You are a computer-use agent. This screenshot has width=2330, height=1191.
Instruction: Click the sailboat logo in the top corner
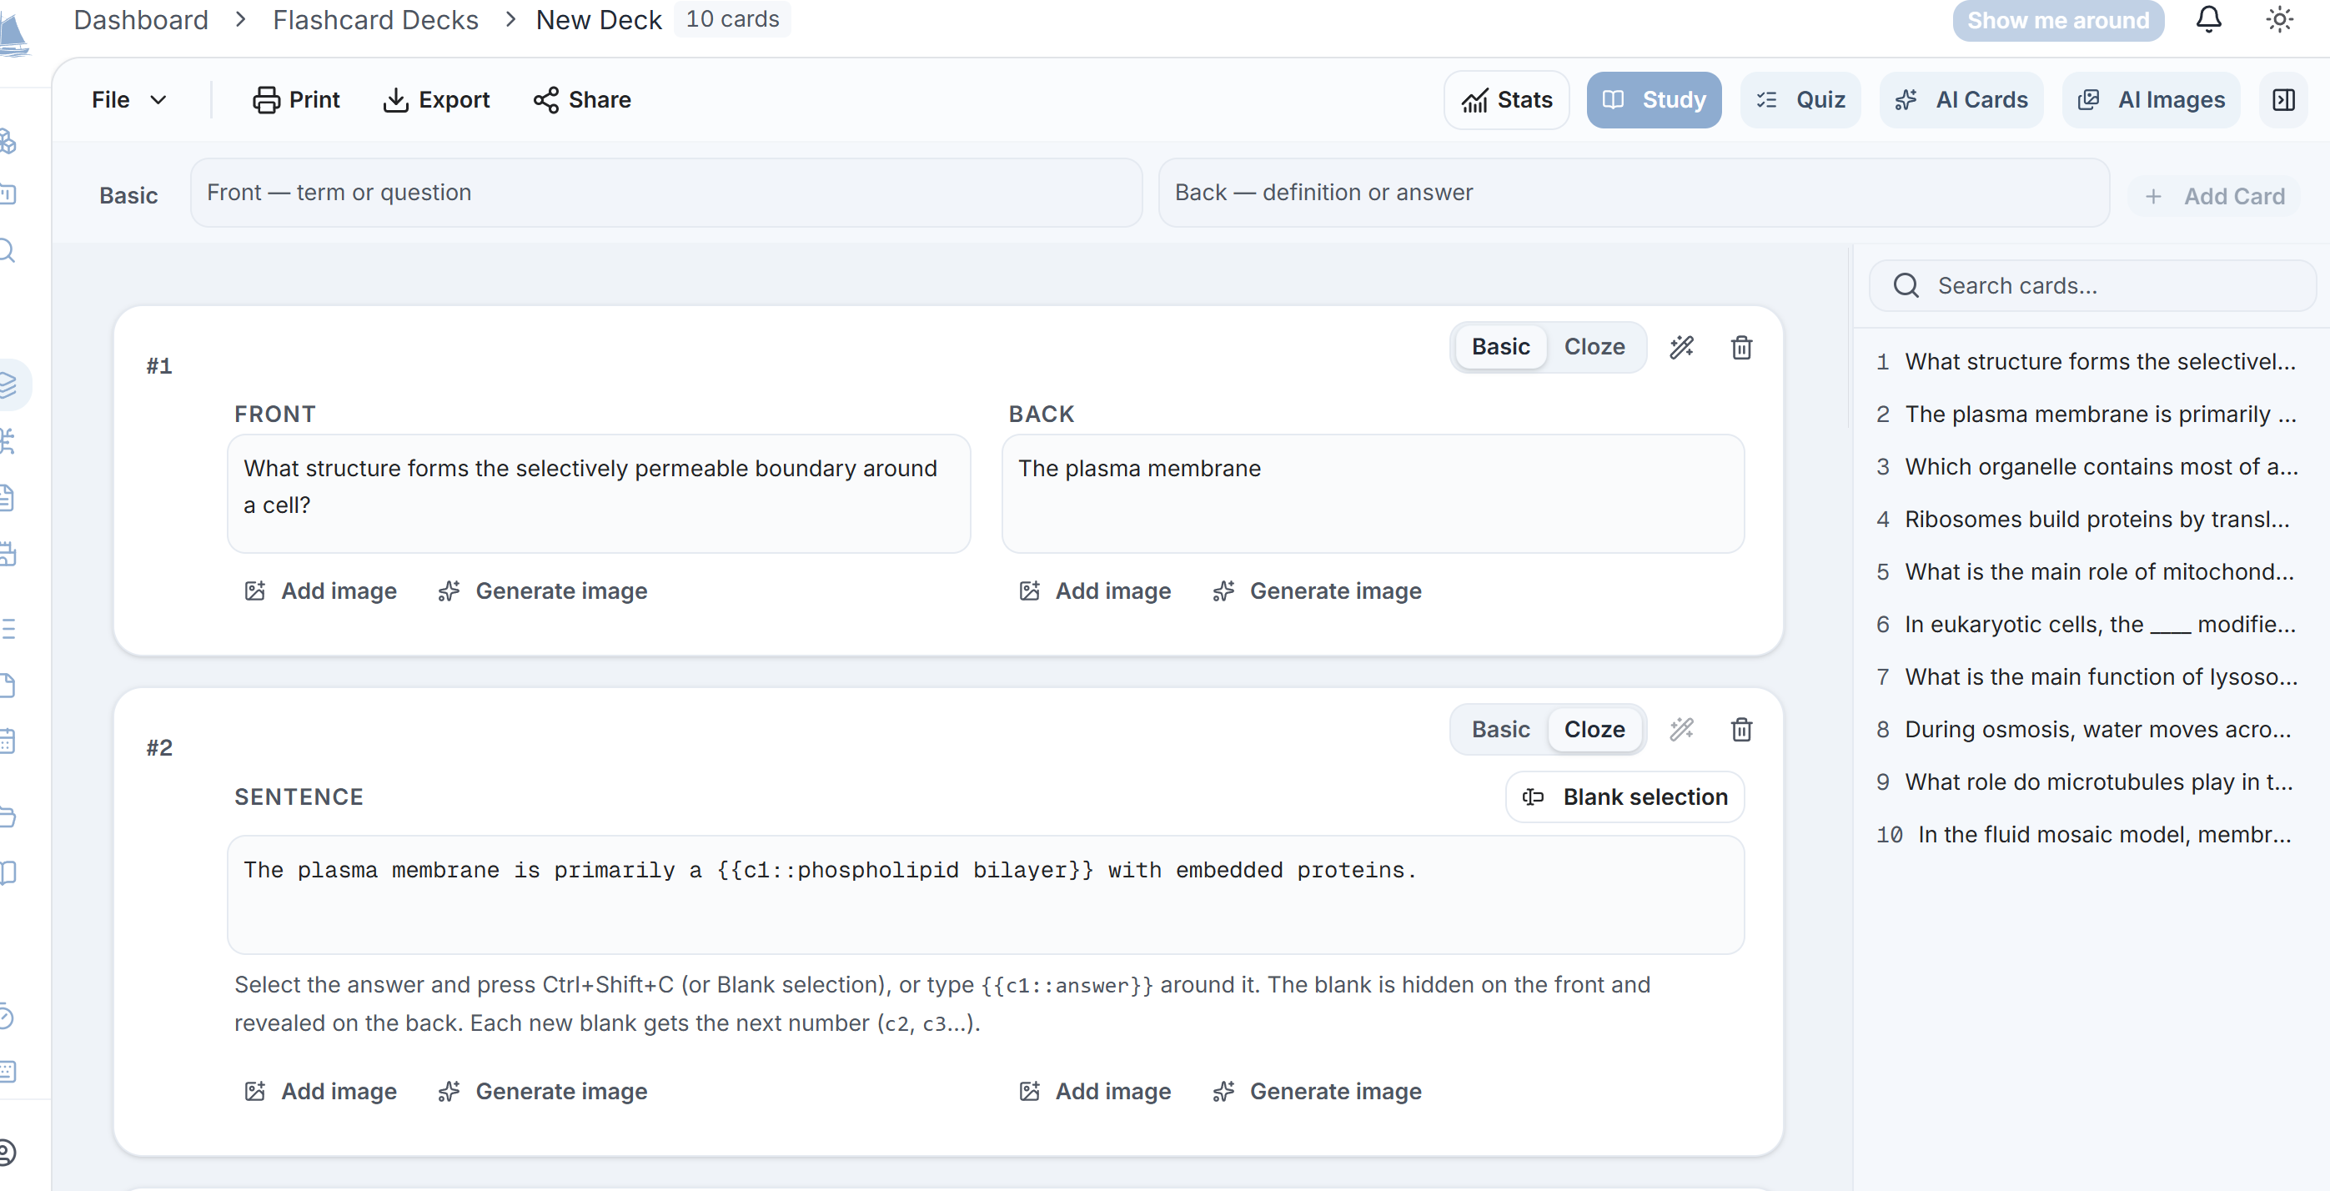13,34
